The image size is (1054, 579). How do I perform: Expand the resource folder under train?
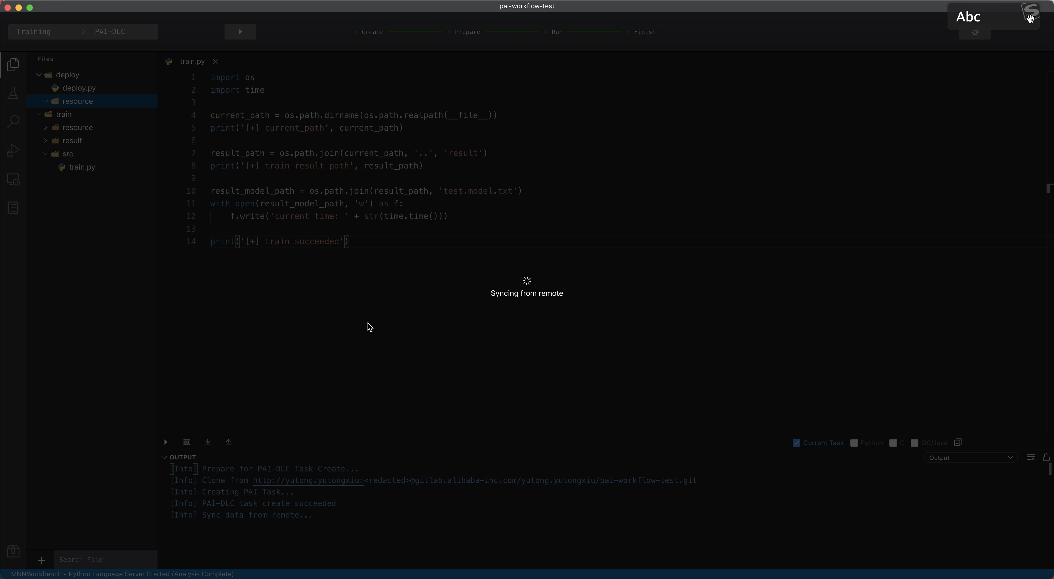pos(46,128)
